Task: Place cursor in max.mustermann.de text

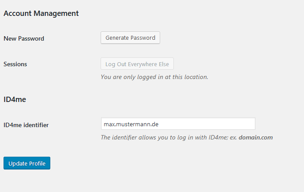Action: point(131,124)
